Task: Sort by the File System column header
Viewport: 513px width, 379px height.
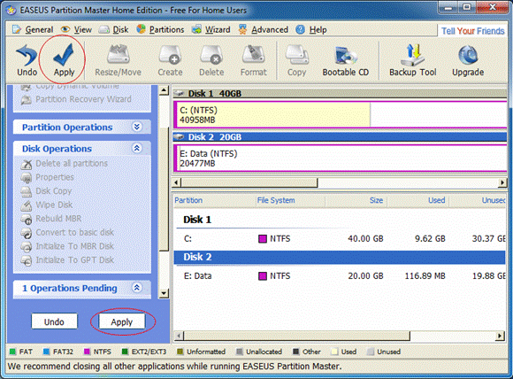Action: pos(290,200)
